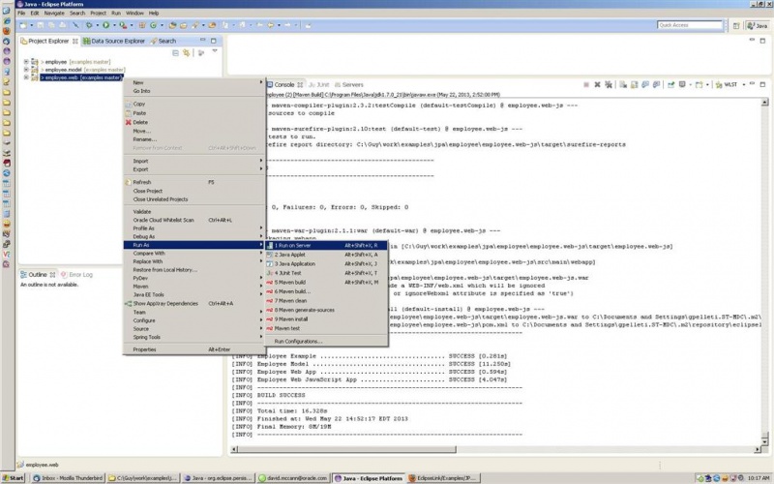Click Delete in the context menu

click(194, 122)
